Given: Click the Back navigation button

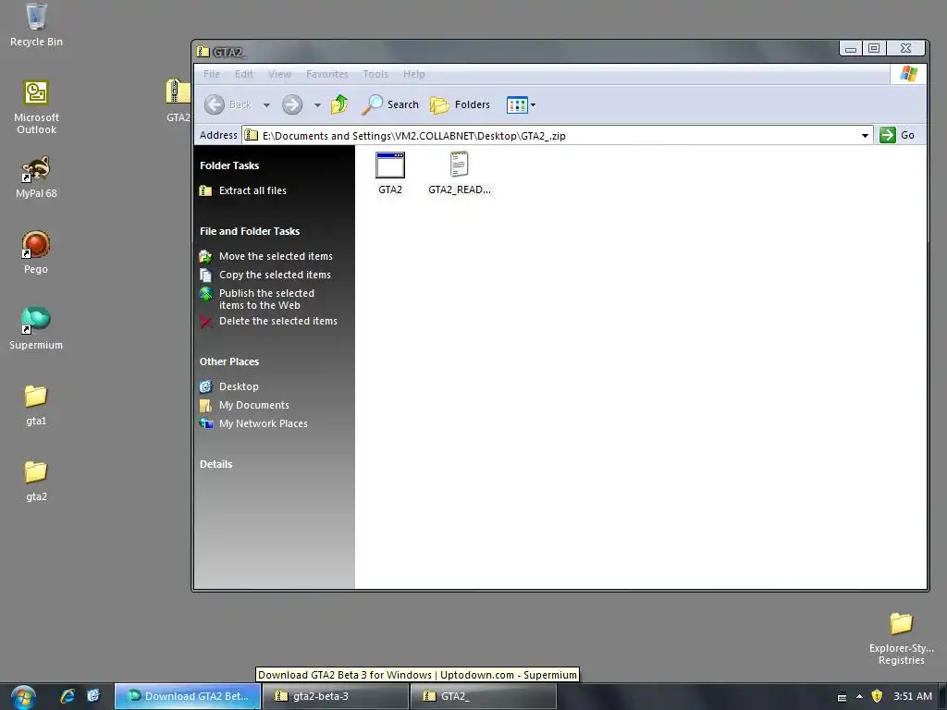Looking at the screenshot, I should coord(228,104).
